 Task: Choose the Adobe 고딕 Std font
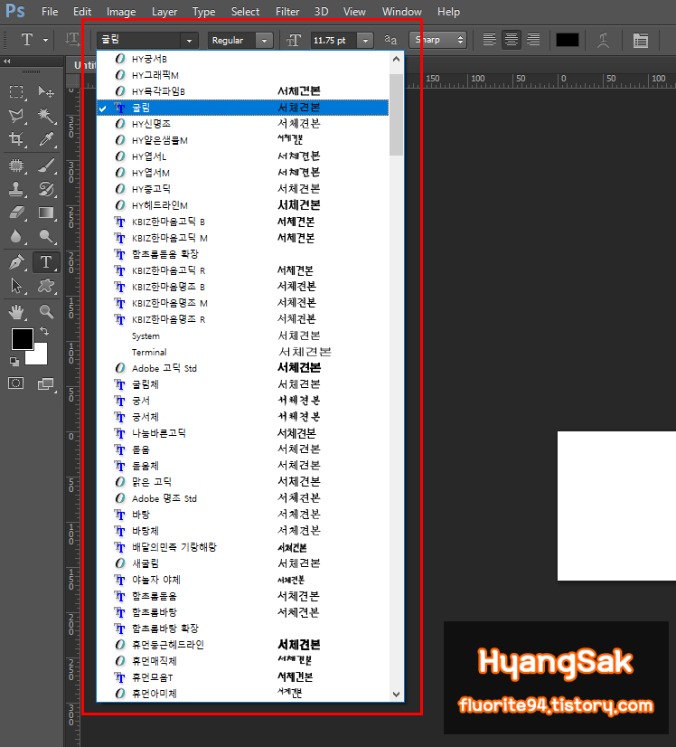243,368
